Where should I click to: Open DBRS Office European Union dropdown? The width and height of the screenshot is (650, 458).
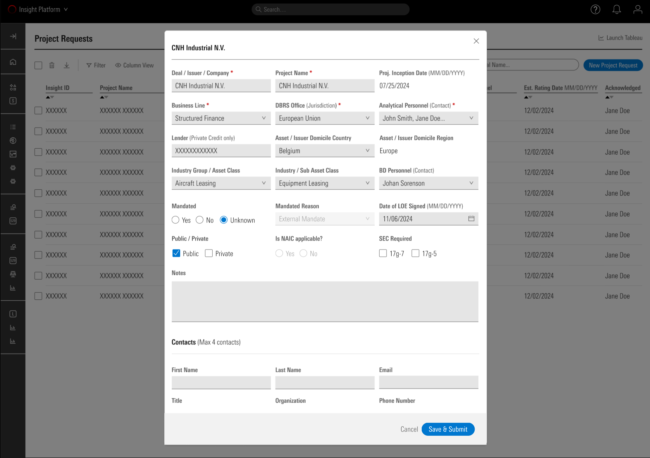pos(325,118)
